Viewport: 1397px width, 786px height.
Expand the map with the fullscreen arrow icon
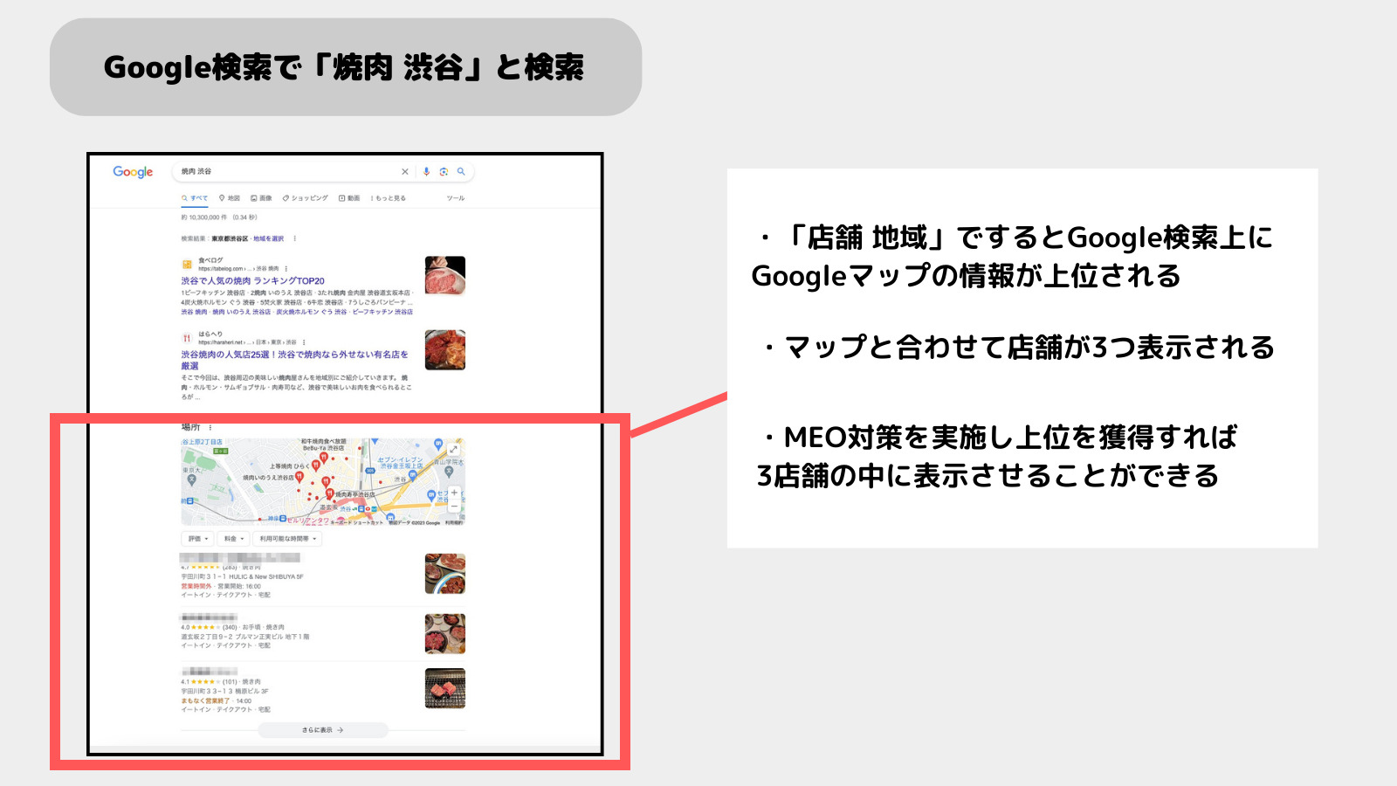click(x=454, y=450)
